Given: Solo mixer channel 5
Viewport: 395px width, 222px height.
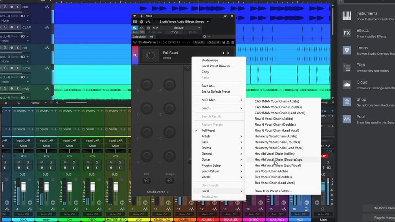Looking at the screenshot, I should click(x=51, y=162).
